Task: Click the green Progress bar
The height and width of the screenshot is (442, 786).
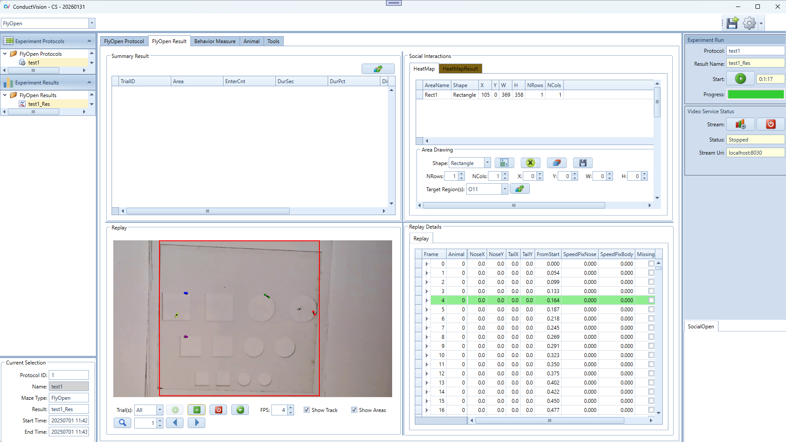Action: click(x=756, y=94)
